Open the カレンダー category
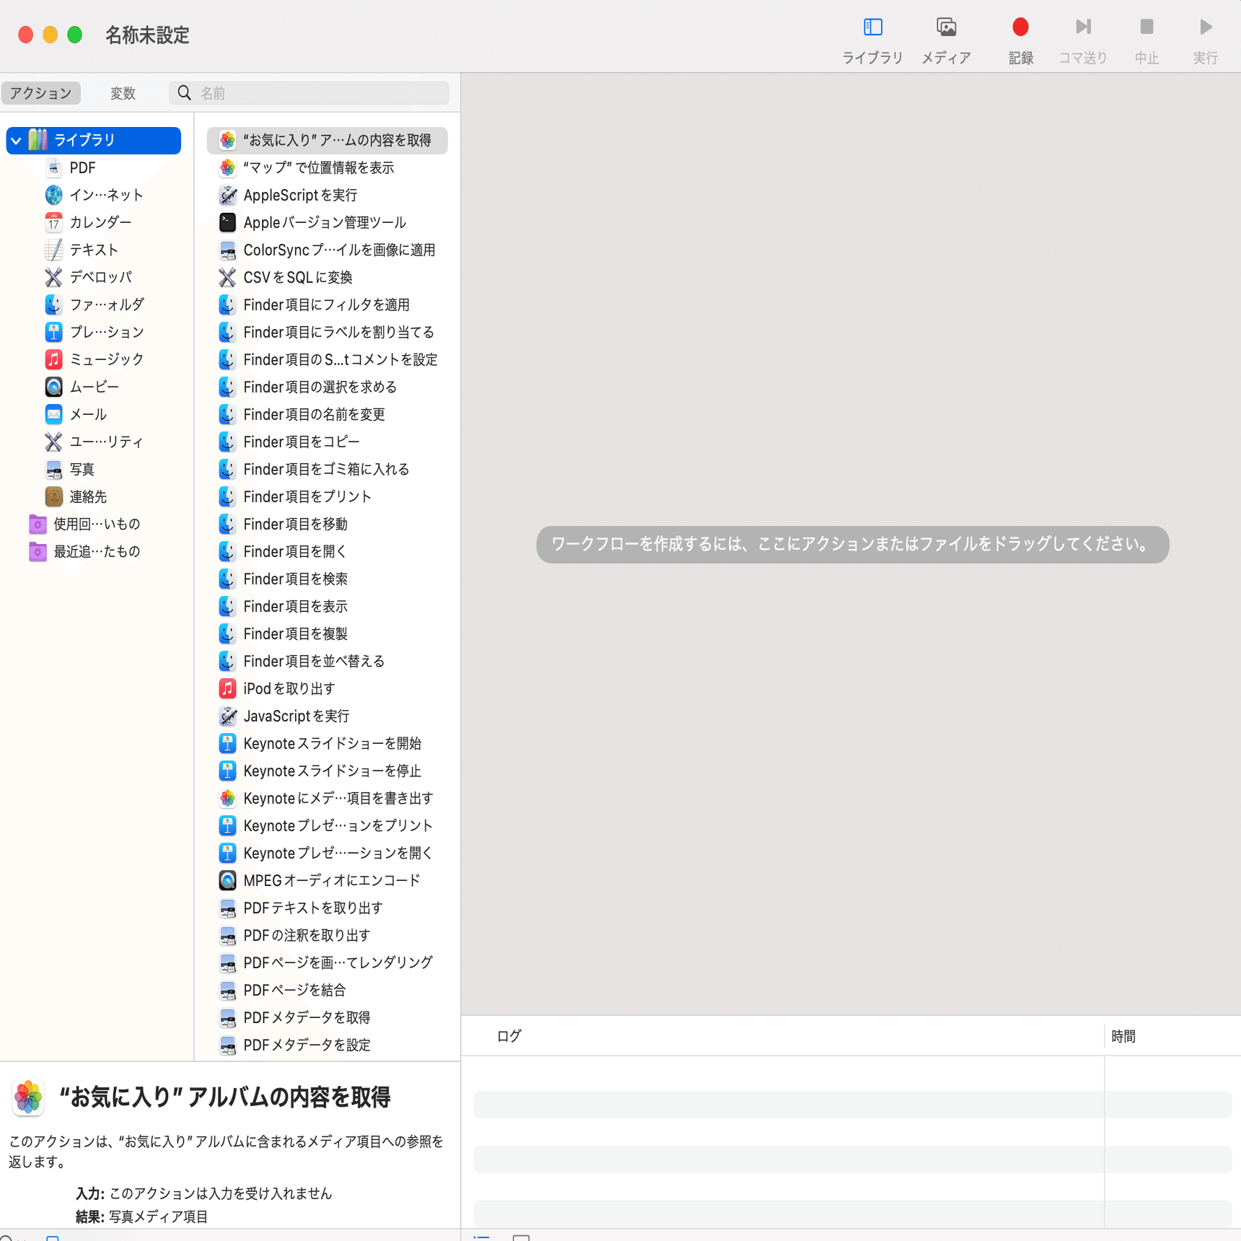1241x1241 pixels. click(88, 223)
